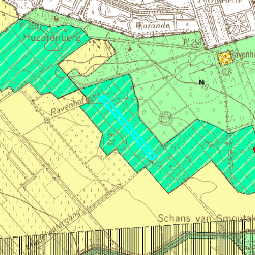Viewport: 255px width, 255px height.
Task: Click the Warande map label
Action: tap(152, 25)
